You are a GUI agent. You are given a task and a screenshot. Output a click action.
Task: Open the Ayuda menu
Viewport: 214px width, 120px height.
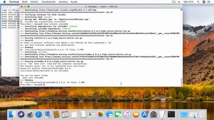(74, 2)
